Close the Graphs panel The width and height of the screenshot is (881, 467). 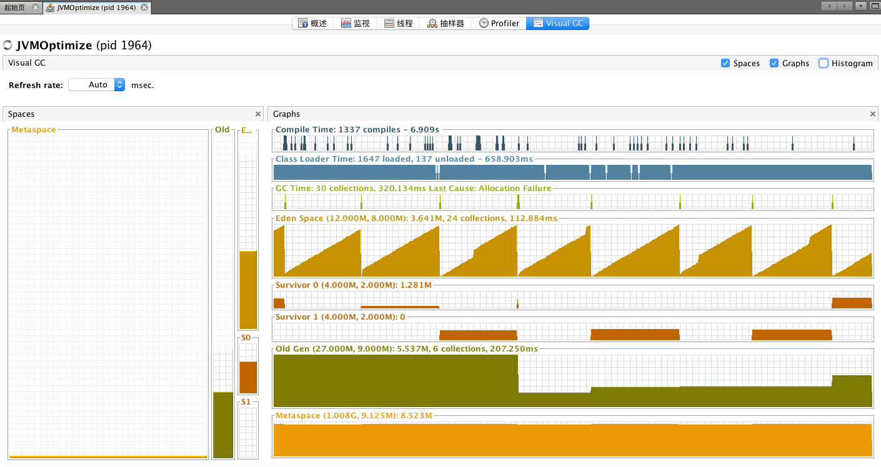(x=873, y=114)
